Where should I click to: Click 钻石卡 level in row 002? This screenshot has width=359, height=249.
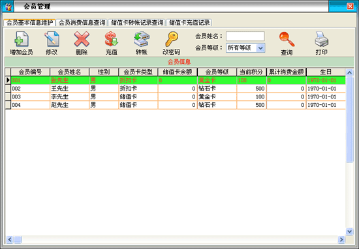coord(217,89)
